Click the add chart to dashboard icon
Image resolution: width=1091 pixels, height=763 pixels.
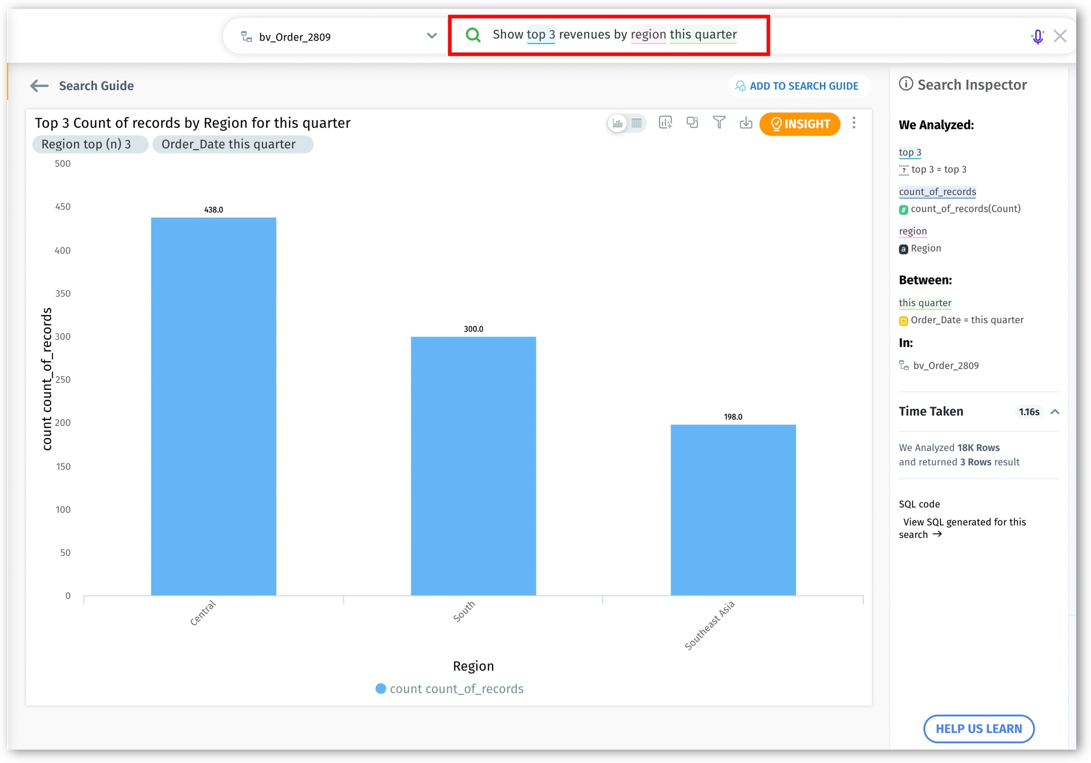point(665,123)
